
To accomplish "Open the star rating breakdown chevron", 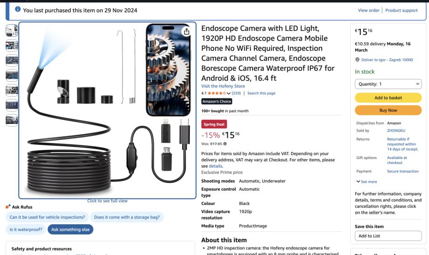I will 229,93.
